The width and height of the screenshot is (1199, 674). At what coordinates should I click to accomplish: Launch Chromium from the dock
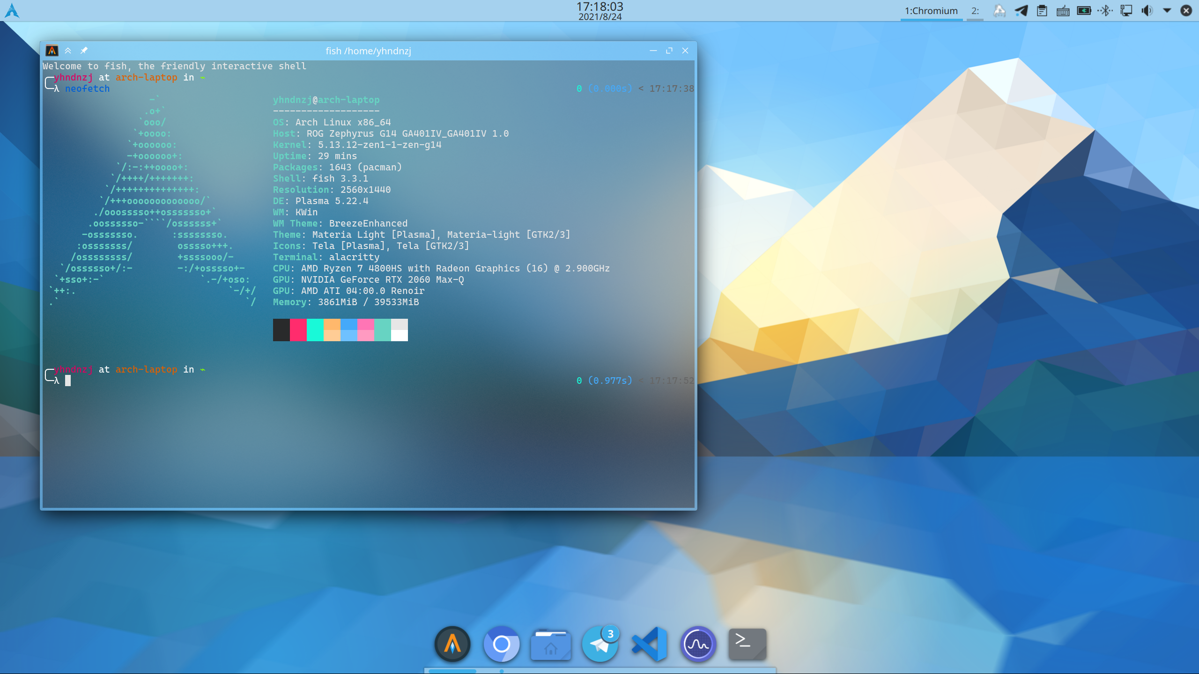pos(501,644)
